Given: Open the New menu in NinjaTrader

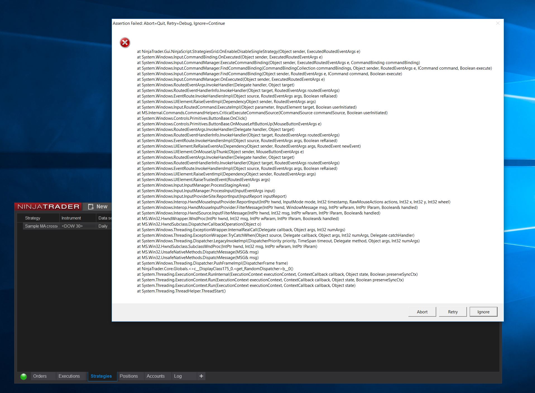Looking at the screenshot, I should [98, 206].
